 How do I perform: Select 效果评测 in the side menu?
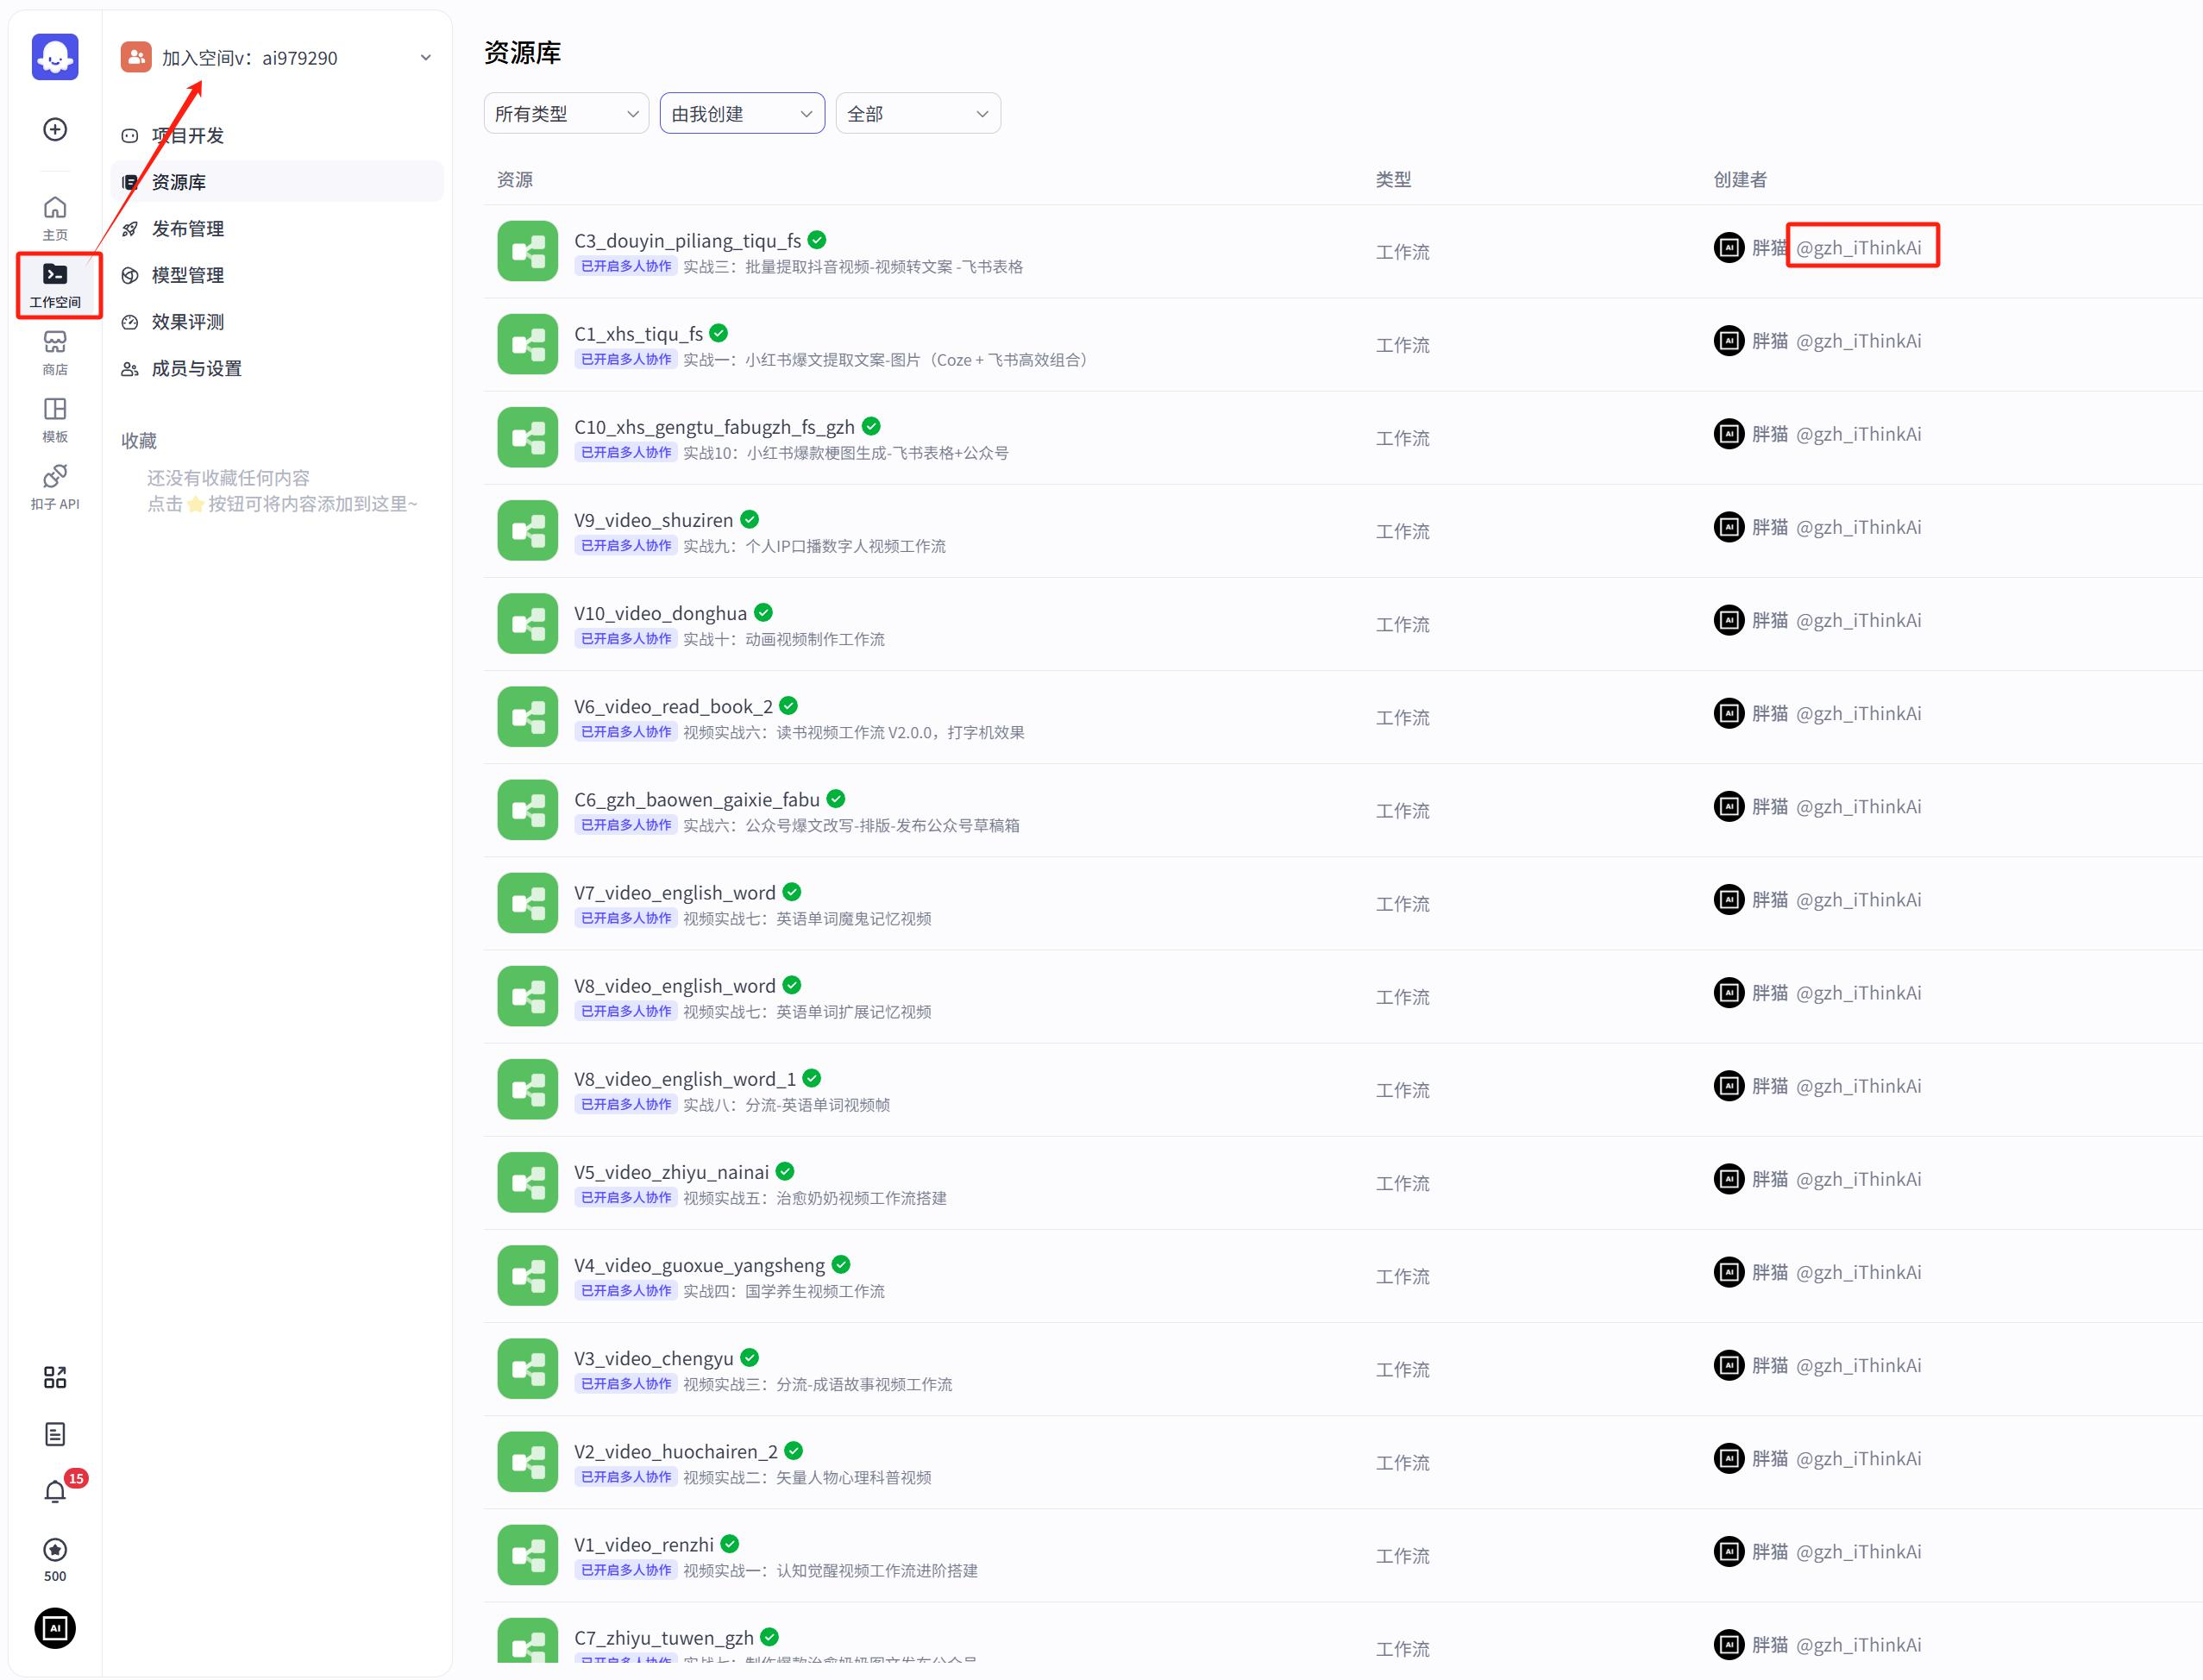coord(277,321)
